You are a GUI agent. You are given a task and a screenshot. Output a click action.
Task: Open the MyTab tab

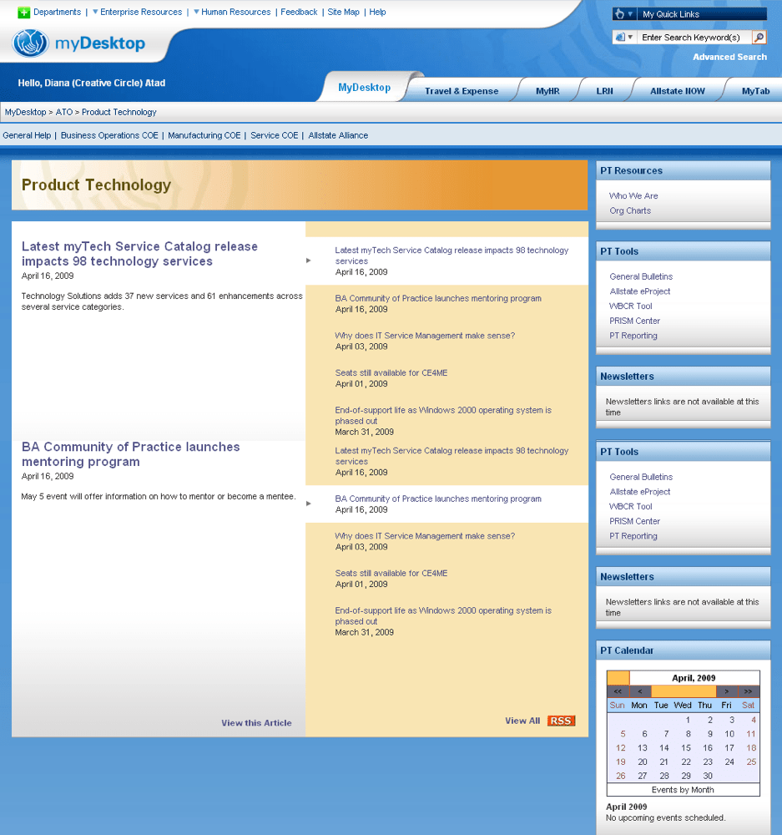pos(755,91)
